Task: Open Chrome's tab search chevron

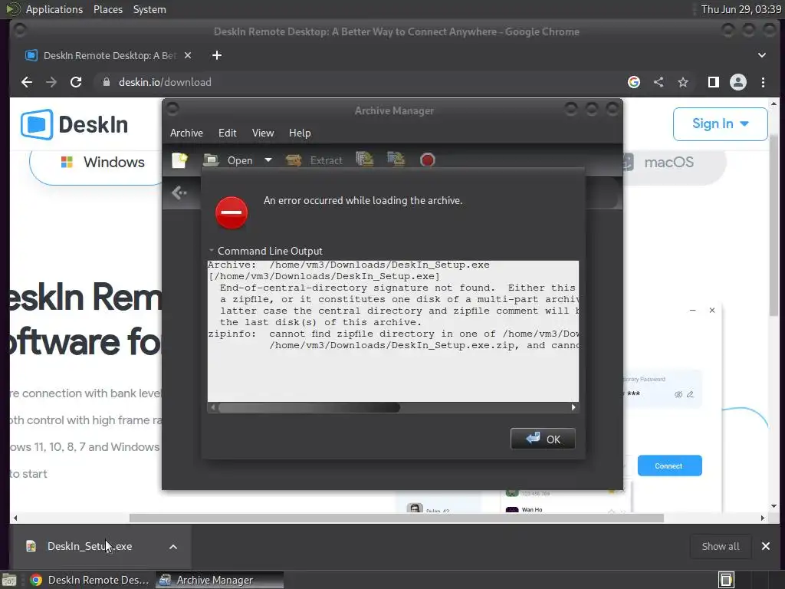Action: (x=762, y=55)
